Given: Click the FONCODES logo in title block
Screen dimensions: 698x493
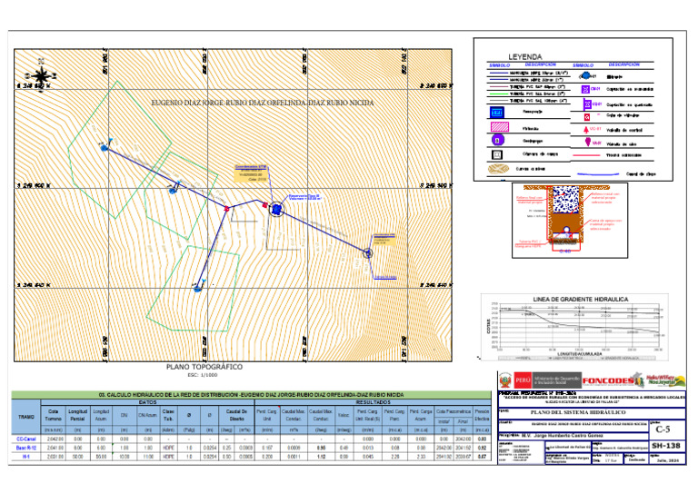Looking at the screenshot, I should click(608, 381).
